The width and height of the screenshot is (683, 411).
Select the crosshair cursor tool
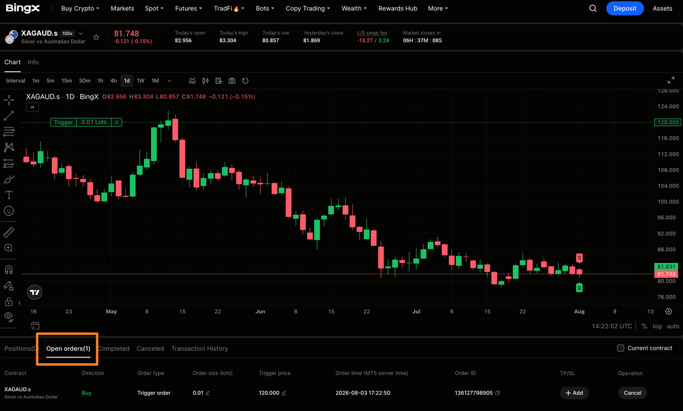tap(9, 100)
